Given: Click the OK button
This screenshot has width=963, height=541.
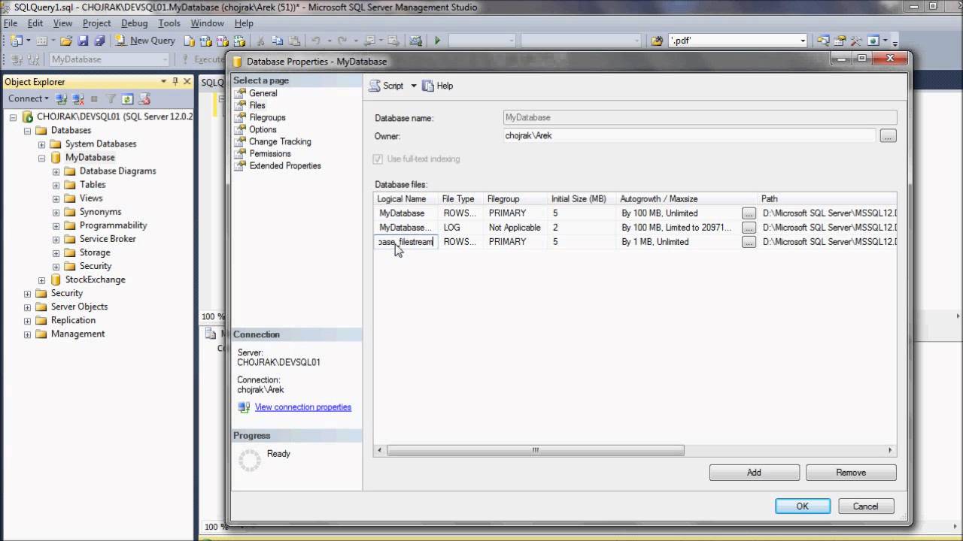Looking at the screenshot, I should [803, 506].
